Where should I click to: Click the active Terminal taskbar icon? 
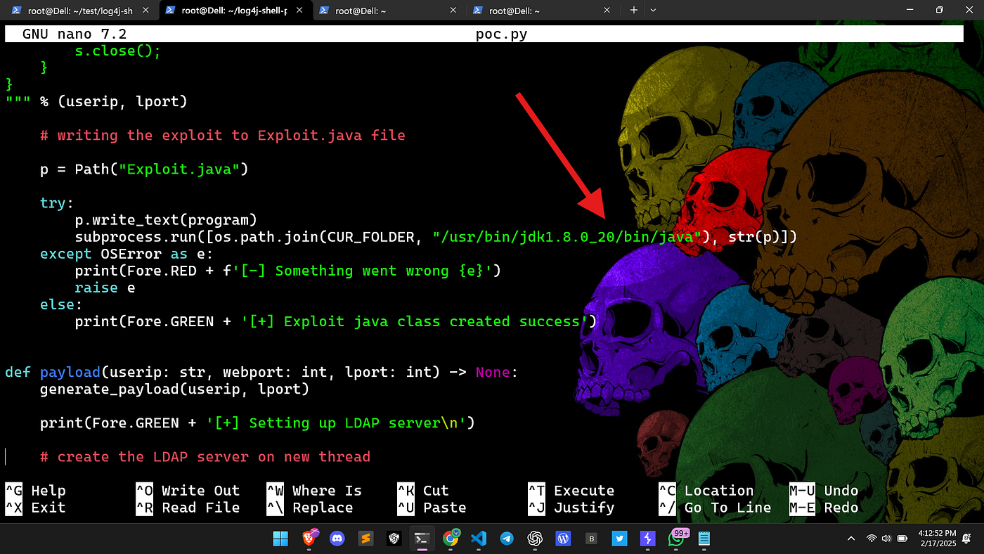click(422, 539)
